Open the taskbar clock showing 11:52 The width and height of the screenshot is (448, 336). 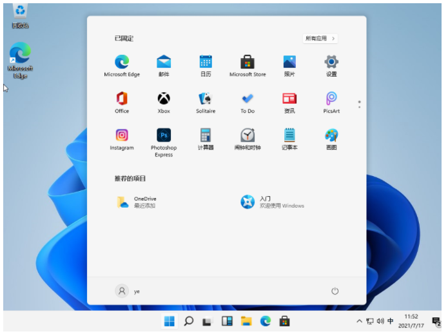coord(411,321)
